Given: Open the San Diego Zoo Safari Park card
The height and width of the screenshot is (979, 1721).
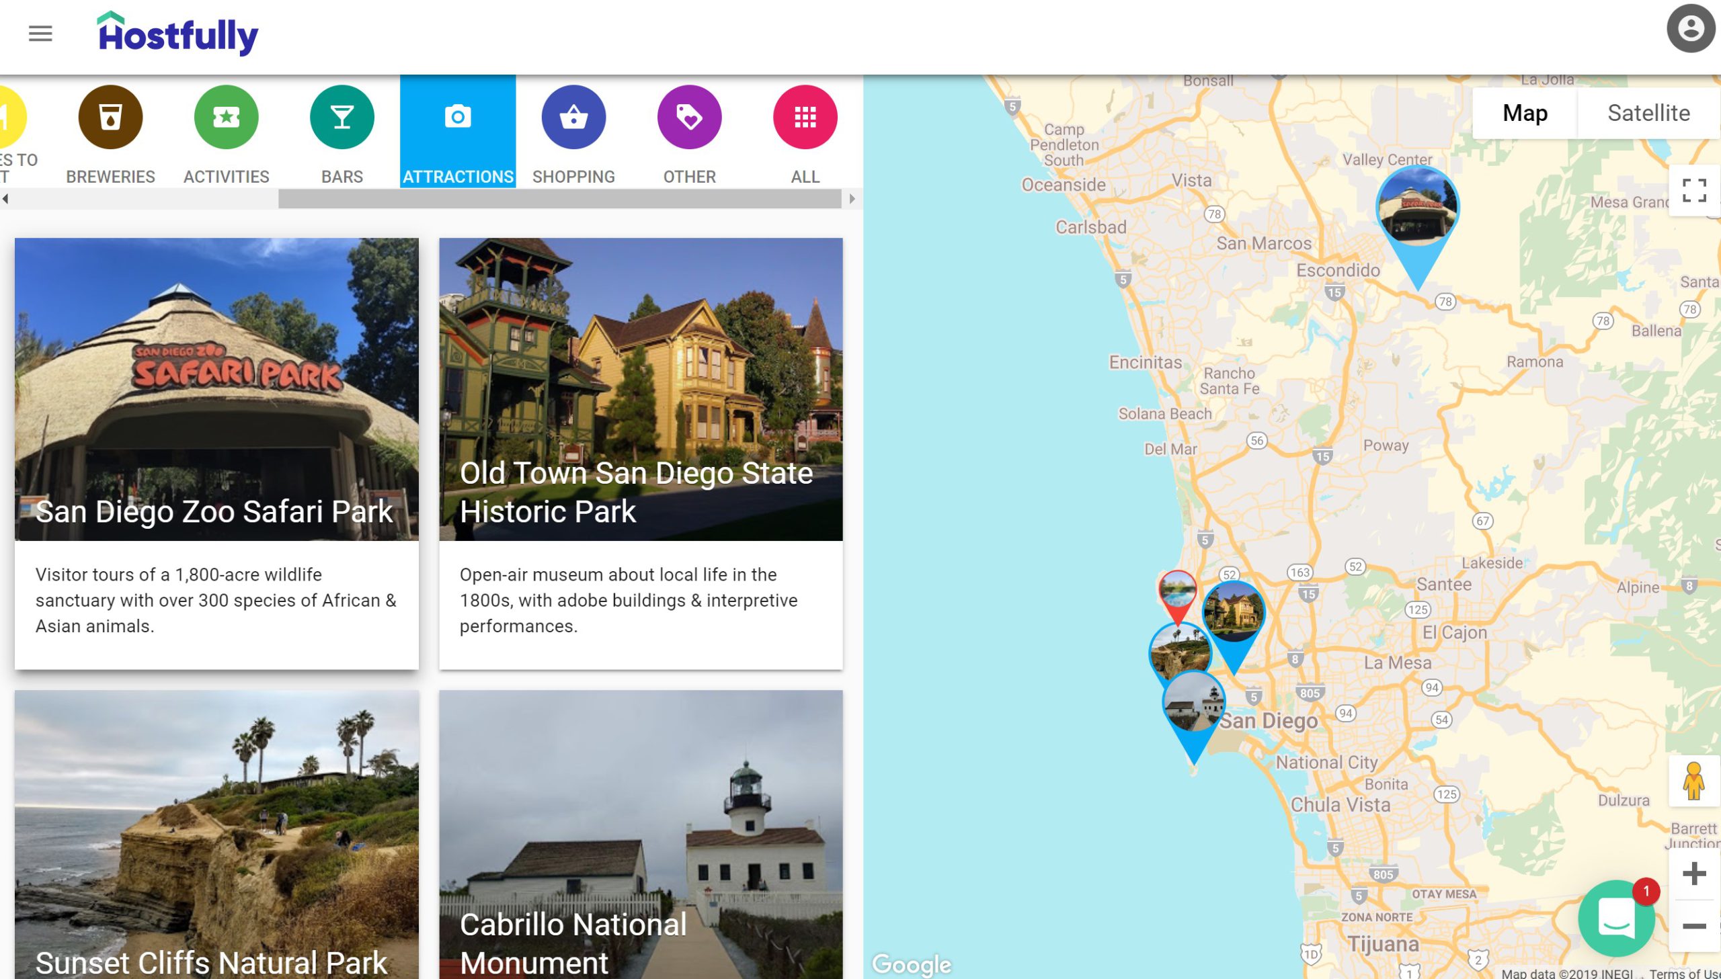Looking at the screenshot, I should 216,453.
